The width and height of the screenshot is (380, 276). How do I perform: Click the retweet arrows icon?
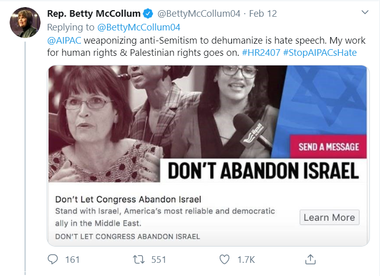[139, 259]
